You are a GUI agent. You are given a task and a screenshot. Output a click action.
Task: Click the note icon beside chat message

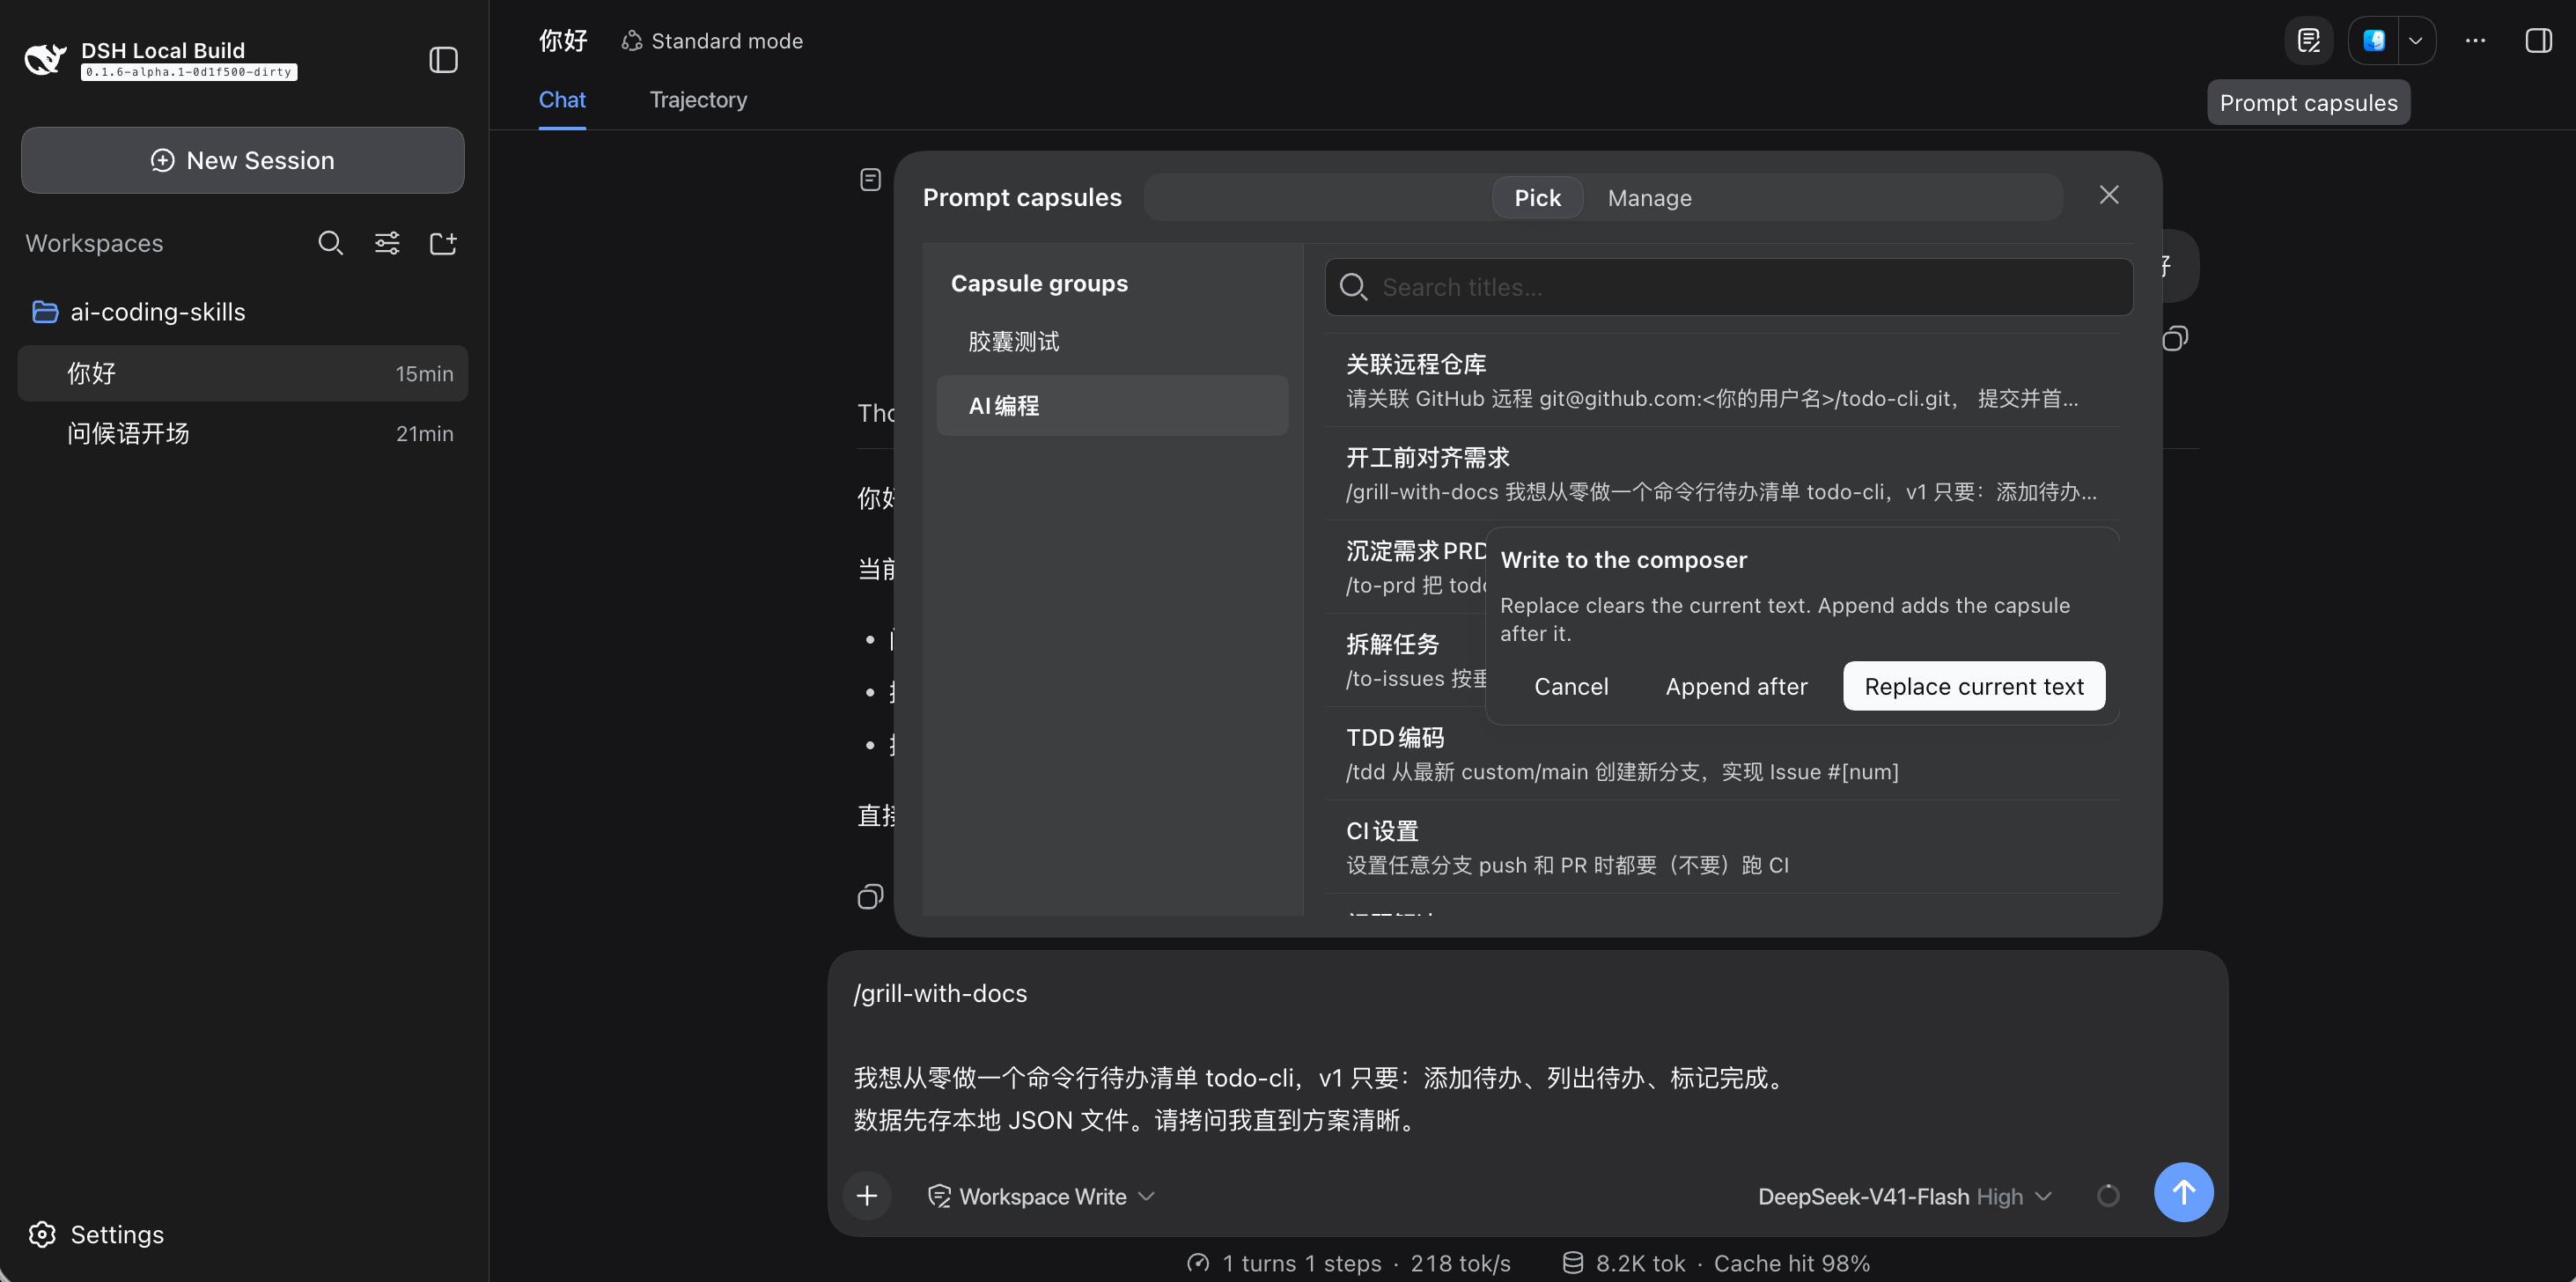[x=870, y=179]
